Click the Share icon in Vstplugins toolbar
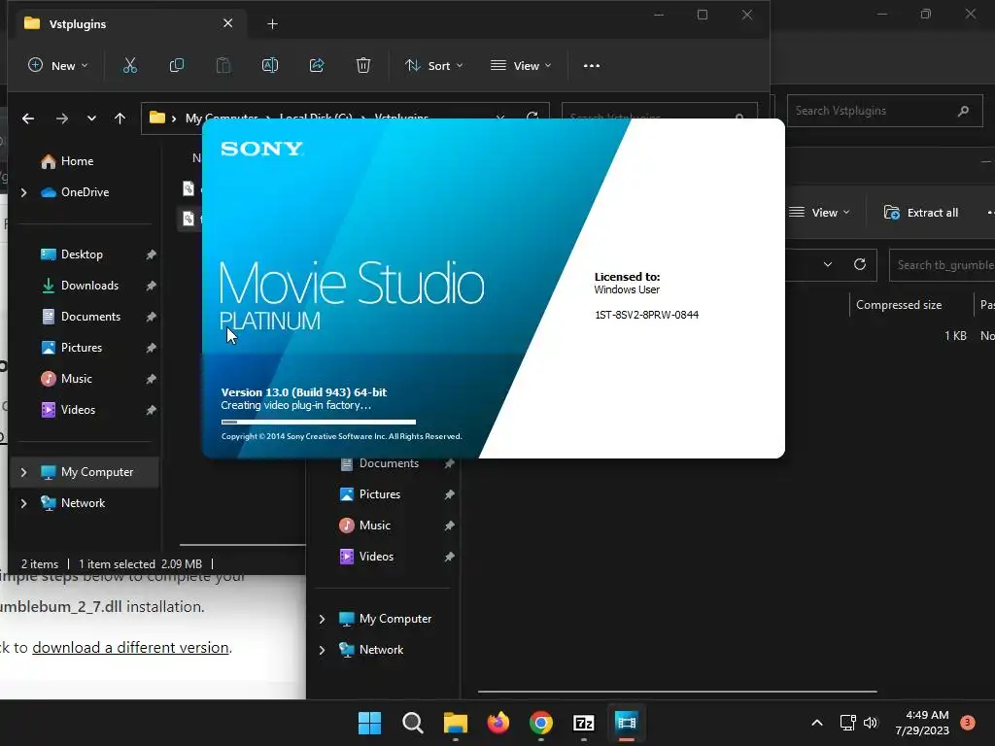Image resolution: width=995 pixels, height=746 pixels. [x=317, y=65]
